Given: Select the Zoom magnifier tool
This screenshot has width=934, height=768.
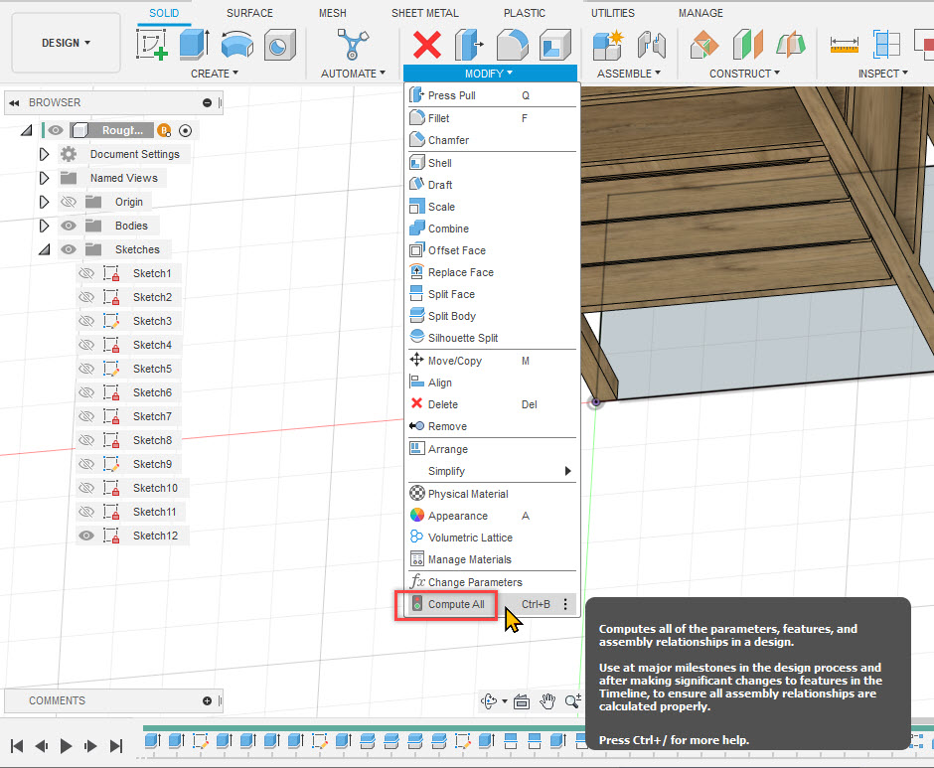Looking at the screenshot, I should pos(573,701).
